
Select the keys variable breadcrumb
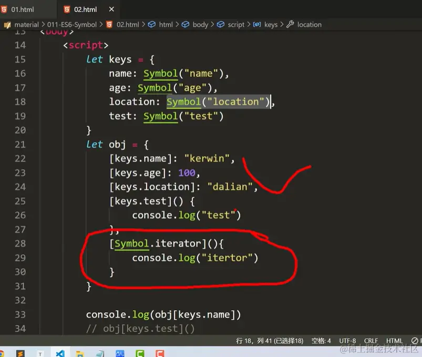click(x=271, y=25)
